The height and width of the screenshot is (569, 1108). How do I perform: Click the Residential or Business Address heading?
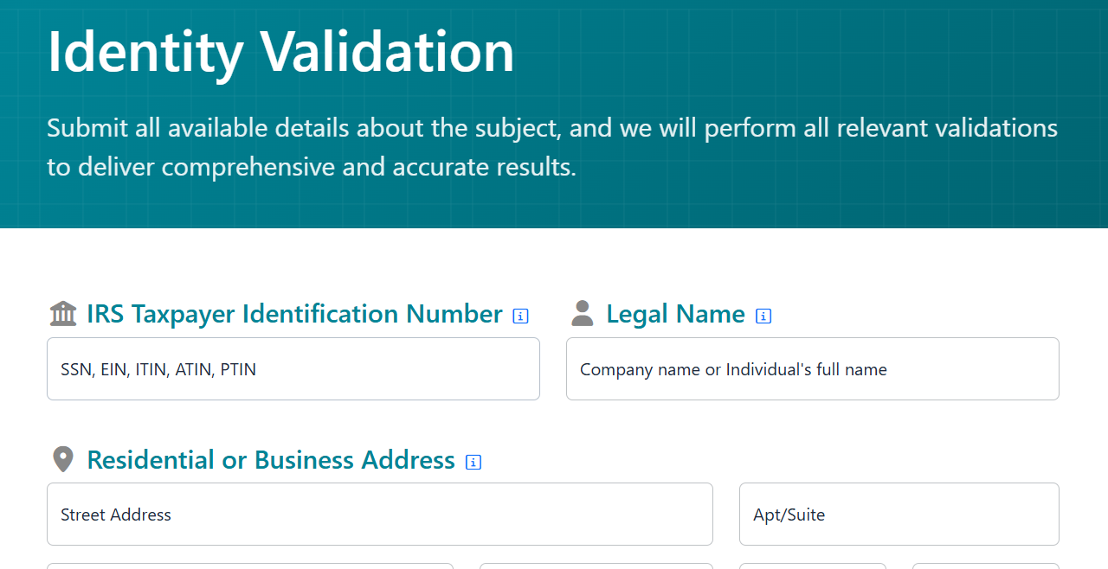[x=271, y=459]
